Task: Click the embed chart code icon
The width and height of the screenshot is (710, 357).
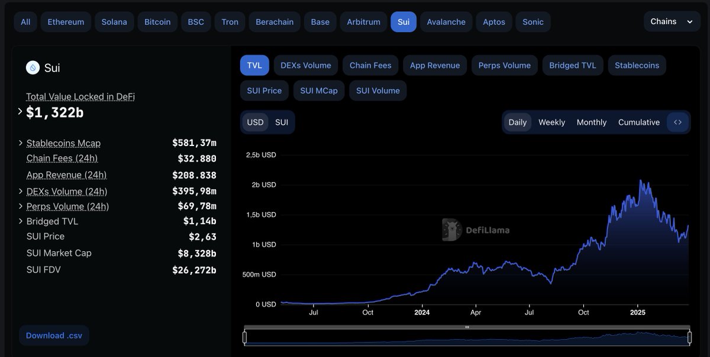Action: [677, 122]
